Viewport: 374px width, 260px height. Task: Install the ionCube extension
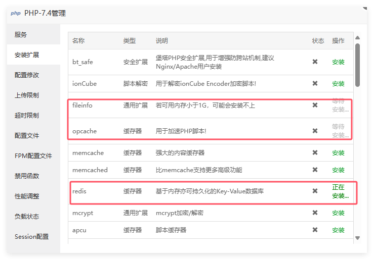pos(338,84)
